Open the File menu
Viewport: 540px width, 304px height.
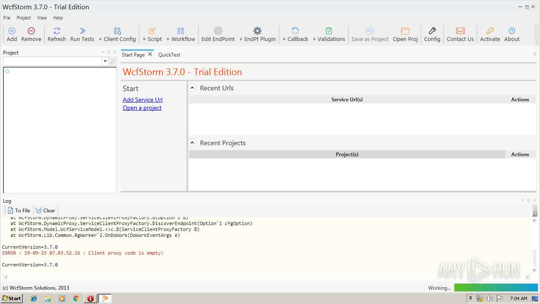(x=7, y=18)
